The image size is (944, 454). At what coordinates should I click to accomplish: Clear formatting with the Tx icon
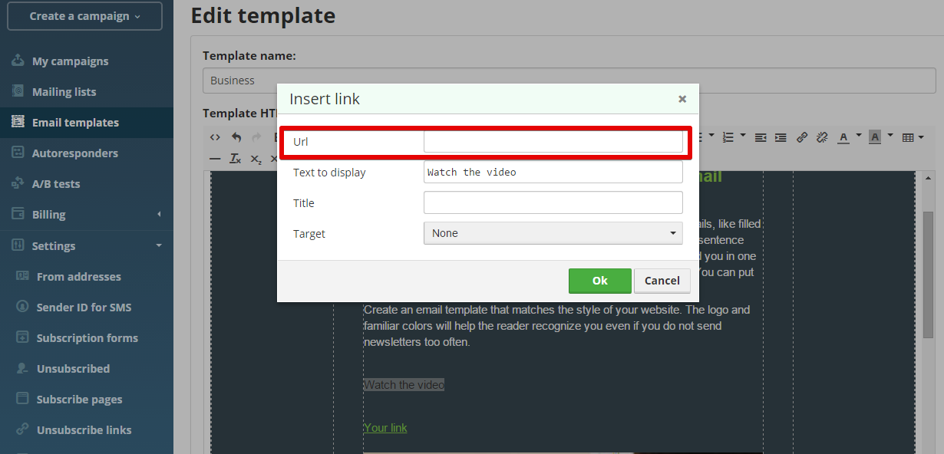[236, 159]
